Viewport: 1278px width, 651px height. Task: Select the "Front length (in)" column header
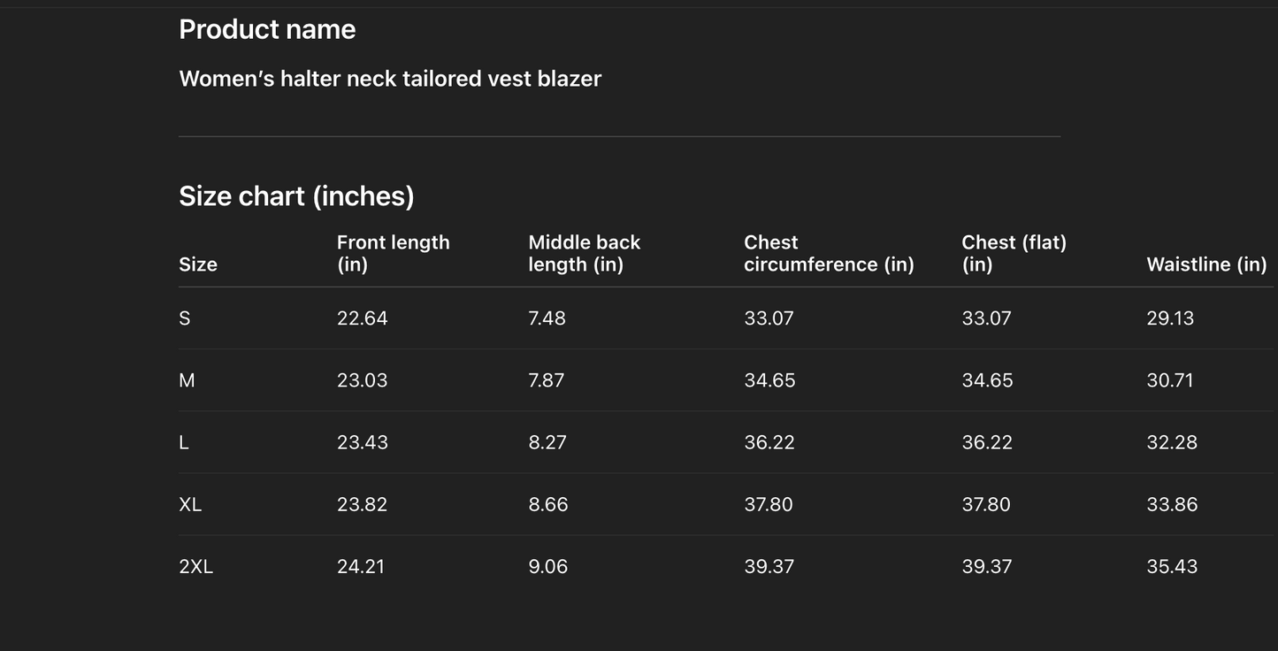pos(393,253)
